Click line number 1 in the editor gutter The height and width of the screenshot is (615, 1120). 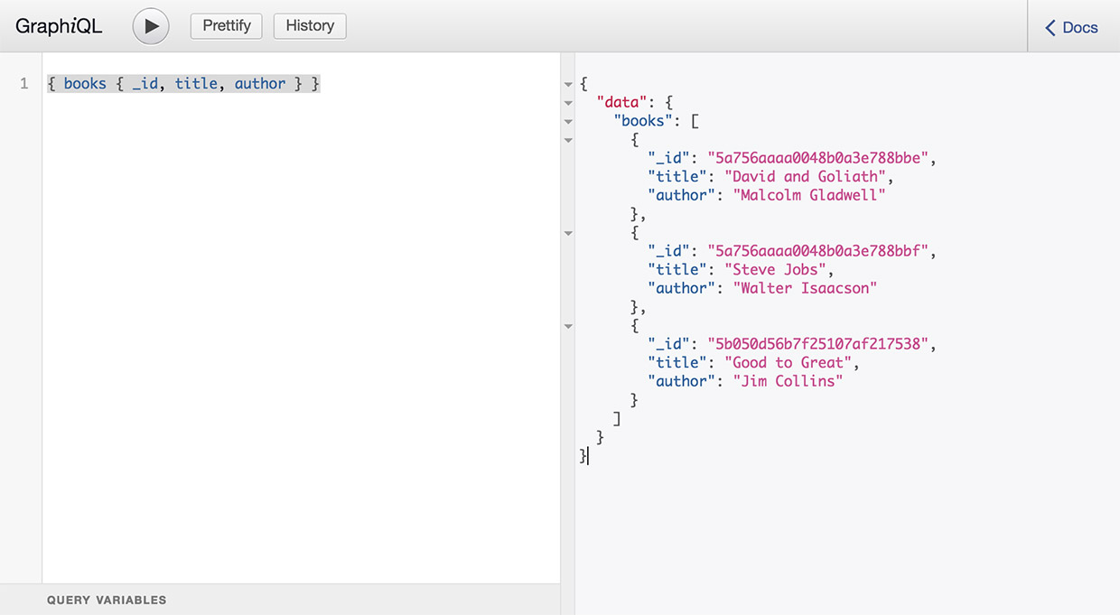tap(23, 83)
